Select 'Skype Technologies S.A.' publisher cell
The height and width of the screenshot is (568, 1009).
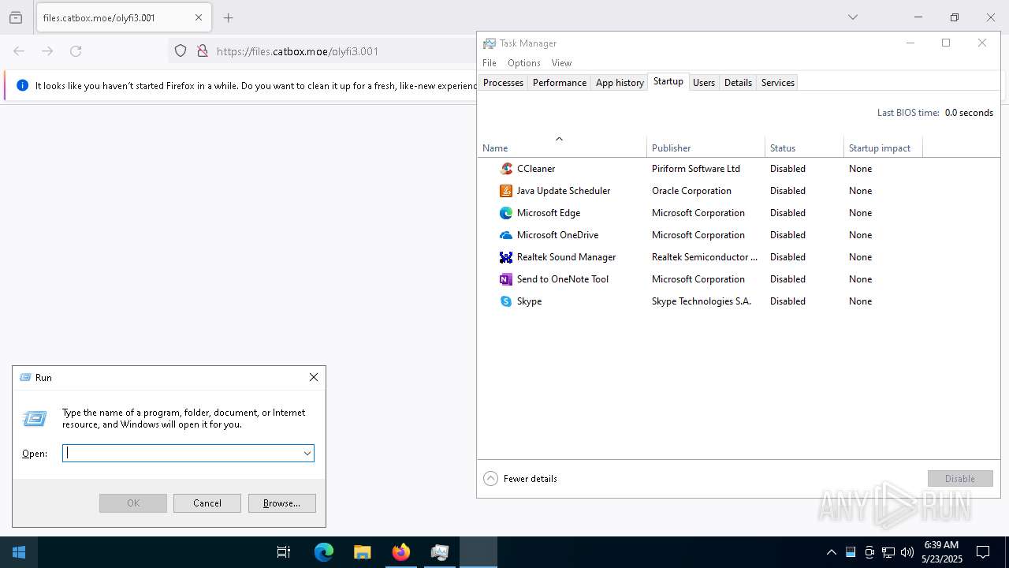point(702,301)
